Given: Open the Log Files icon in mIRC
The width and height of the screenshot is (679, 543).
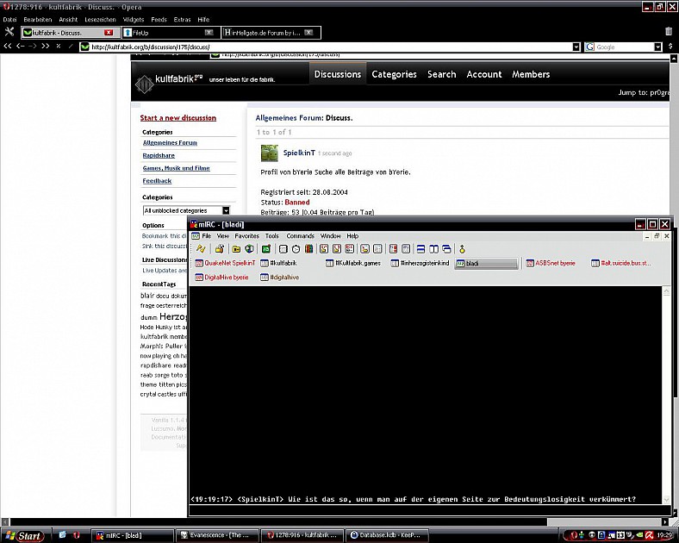Looking at the screenshot, I should (377, 249).
